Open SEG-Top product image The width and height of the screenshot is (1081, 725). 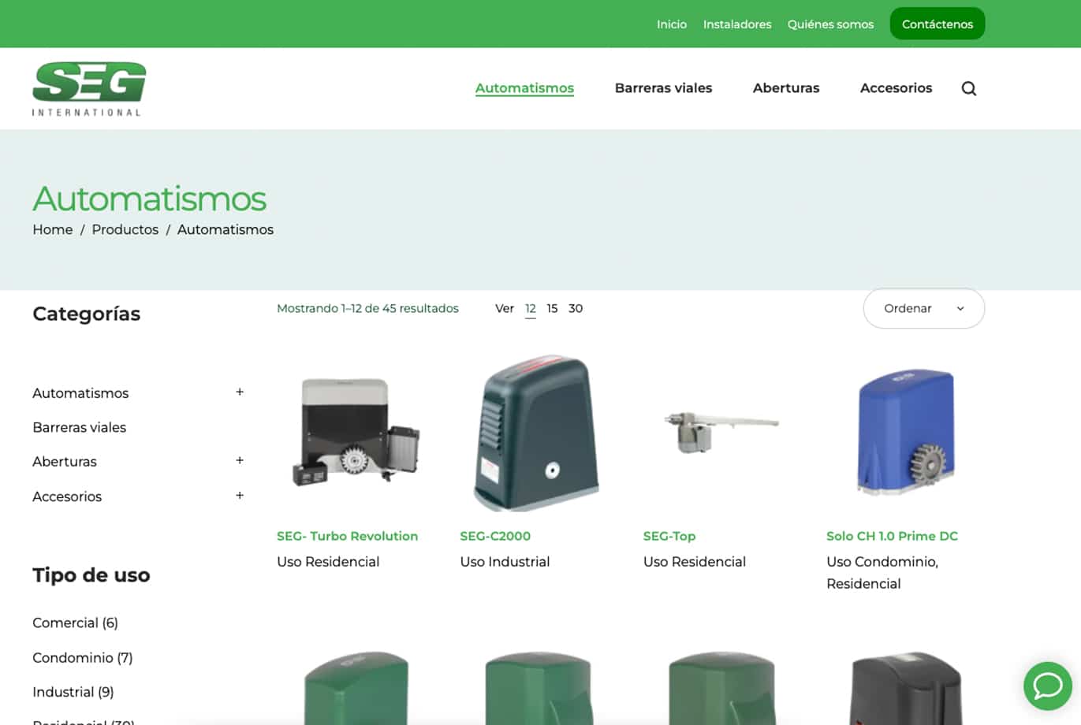coord(721,432)
